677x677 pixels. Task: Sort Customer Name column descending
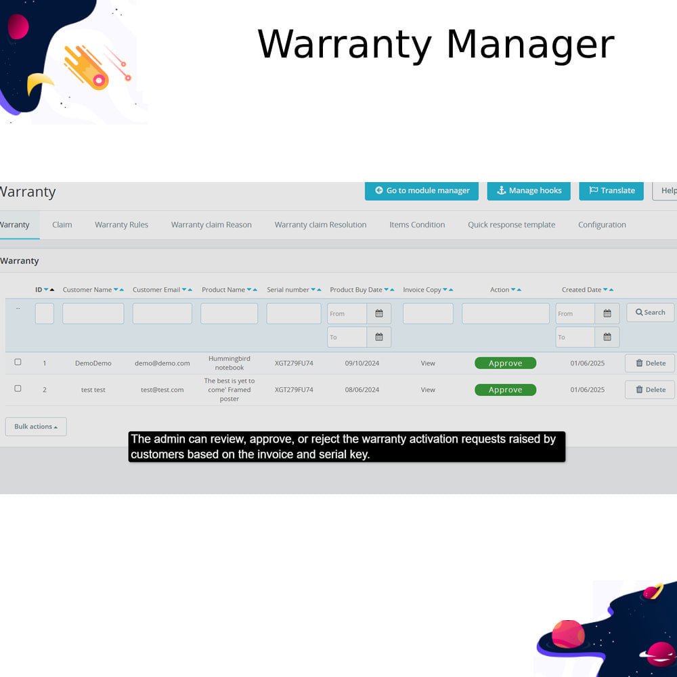pyautogui.click(x=116, y=290)
